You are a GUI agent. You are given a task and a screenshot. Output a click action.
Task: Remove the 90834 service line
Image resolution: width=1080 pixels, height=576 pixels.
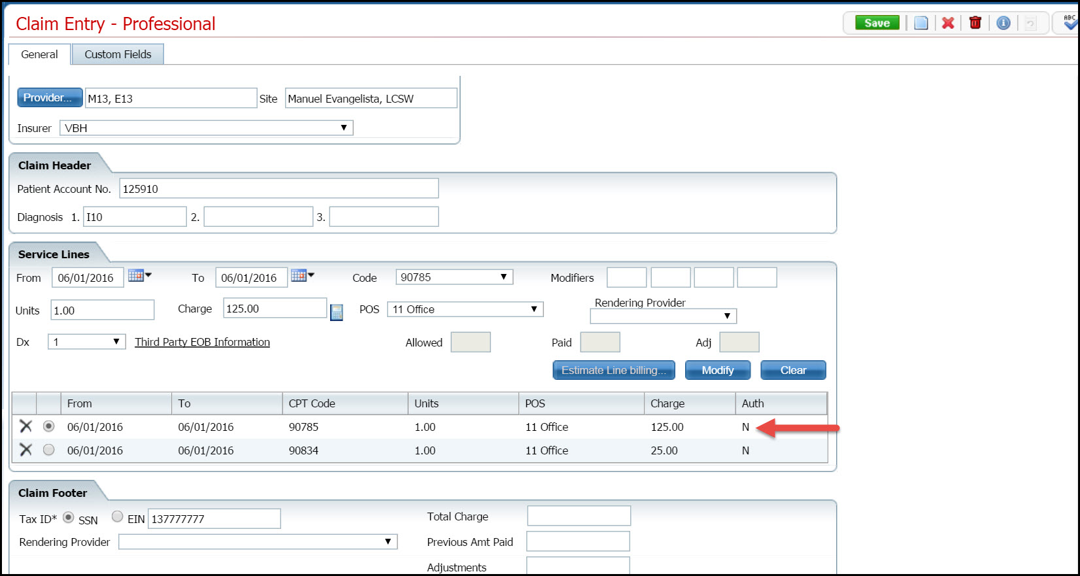click(x=26, y=450)
